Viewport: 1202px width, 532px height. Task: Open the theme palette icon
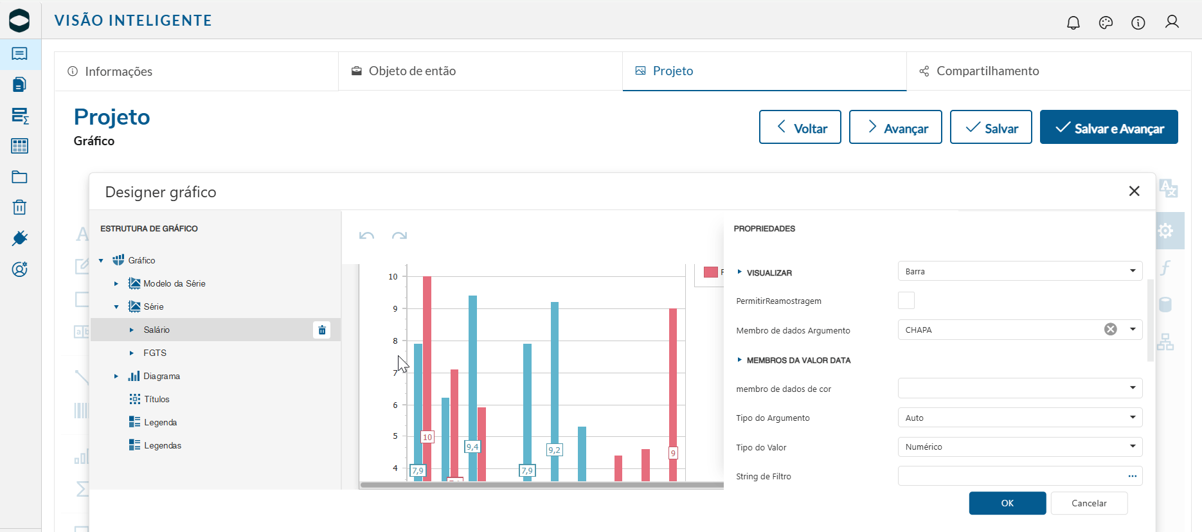pos(1106,22)
